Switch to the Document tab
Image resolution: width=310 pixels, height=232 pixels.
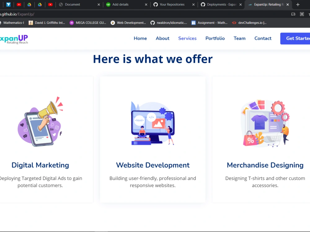pyautogui.click(x=79, y=4)
